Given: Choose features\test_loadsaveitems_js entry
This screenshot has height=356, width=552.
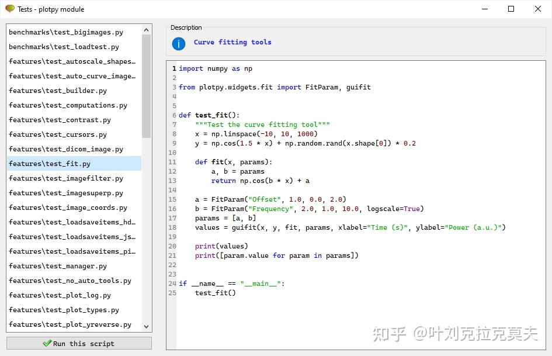Looking at the screenshot, I should (74, 237).
